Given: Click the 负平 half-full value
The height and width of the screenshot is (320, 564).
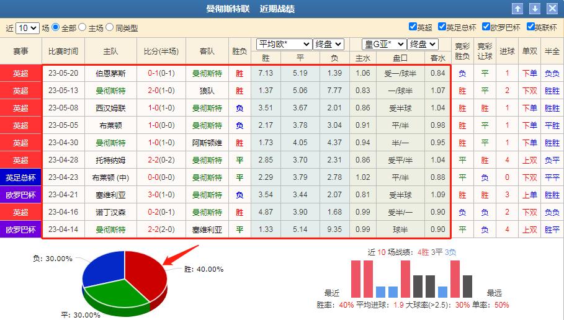Looking at the screenshot, I should tap(552, 160).
